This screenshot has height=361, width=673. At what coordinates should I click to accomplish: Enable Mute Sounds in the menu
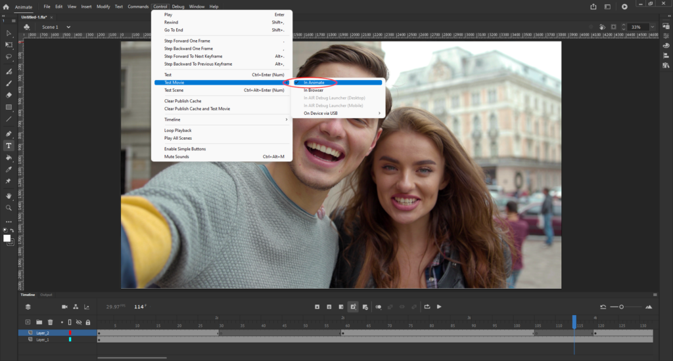point(175,157)
